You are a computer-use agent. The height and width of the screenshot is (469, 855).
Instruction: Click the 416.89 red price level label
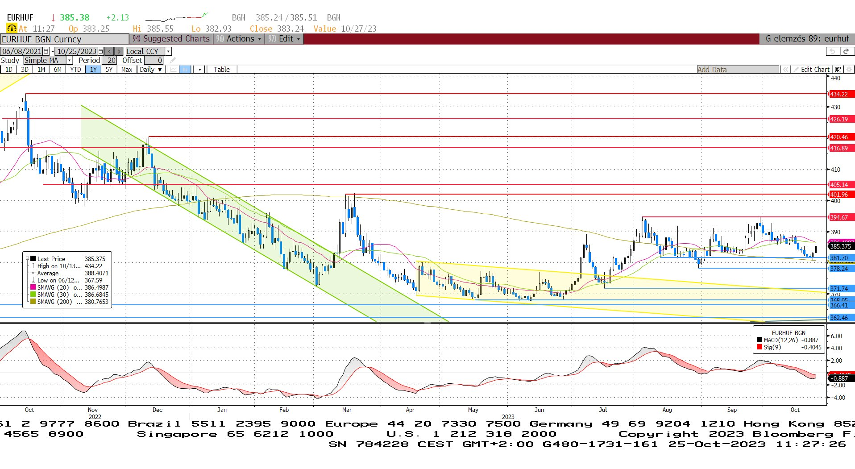tap(841, 148)
